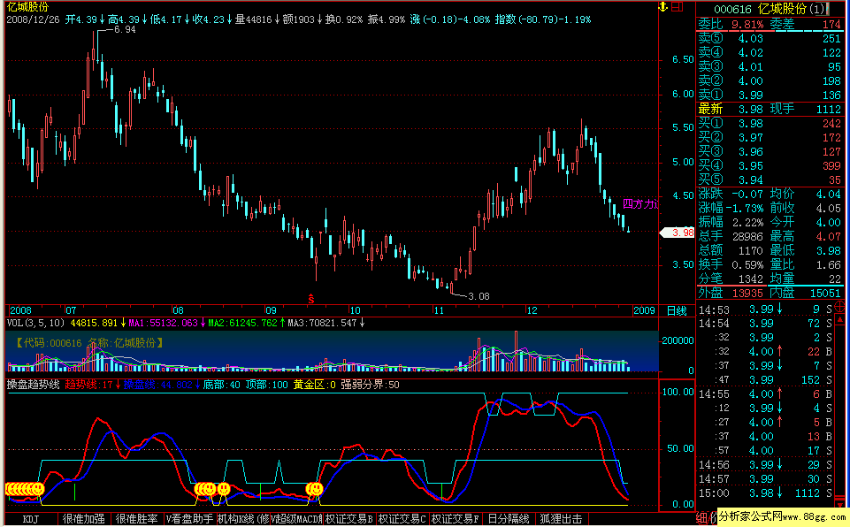Select the 买② 3.97 bid row
Screen dimensions: 850x527
(770, 138)
